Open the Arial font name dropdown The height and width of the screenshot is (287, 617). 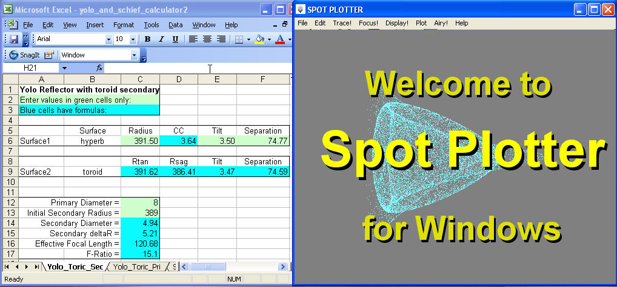tap(108, 39)
